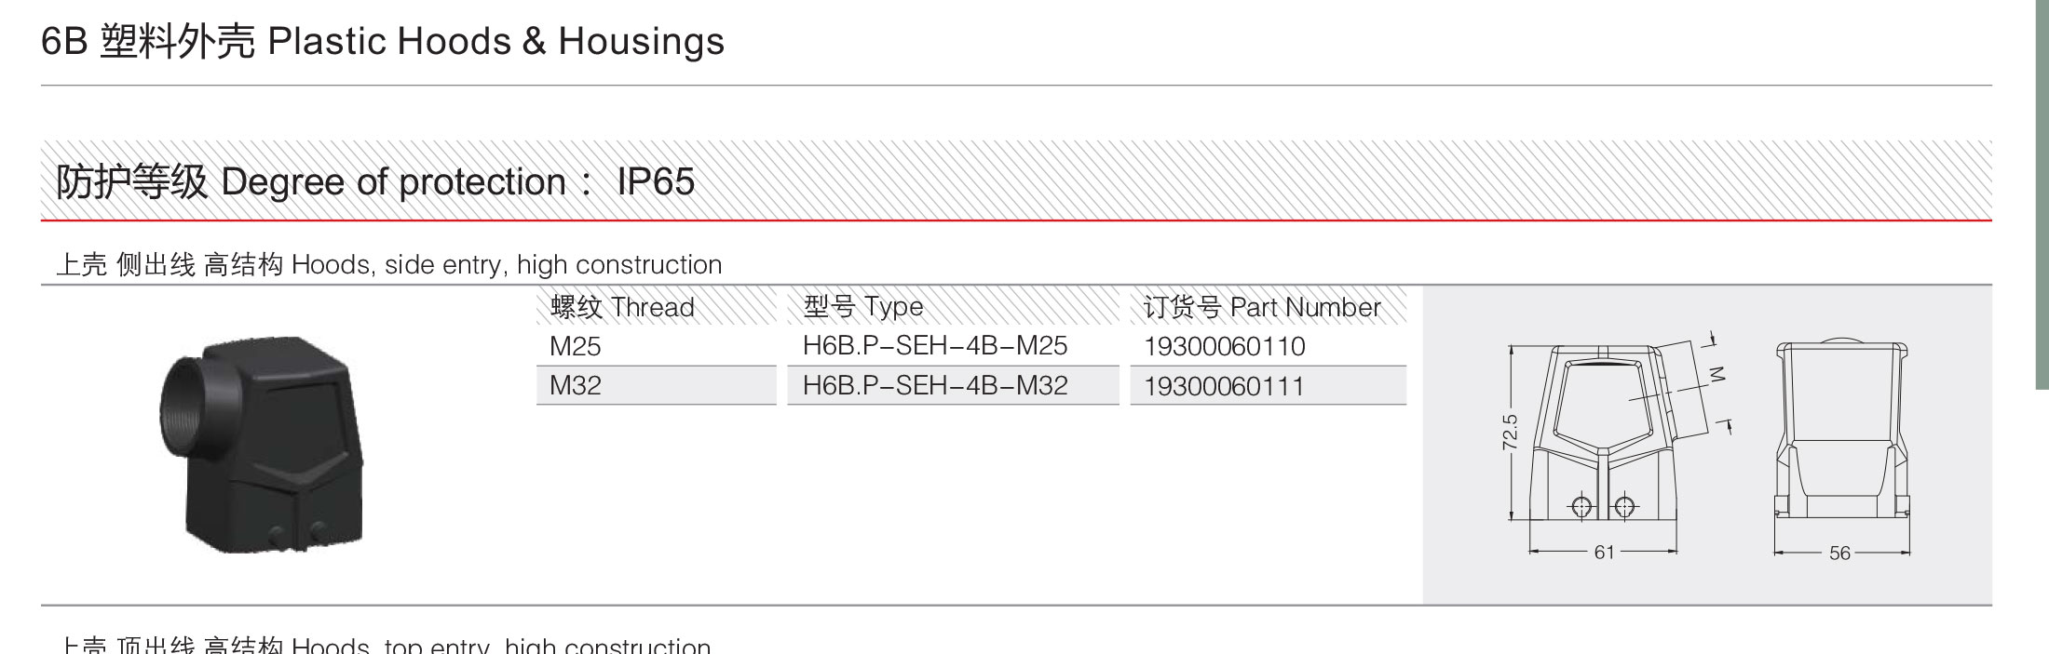This screenshot has height=654, width=2049.
Task: Click the black plastic hood product photo
Action: pyautogui.click(x=260, y=445)
